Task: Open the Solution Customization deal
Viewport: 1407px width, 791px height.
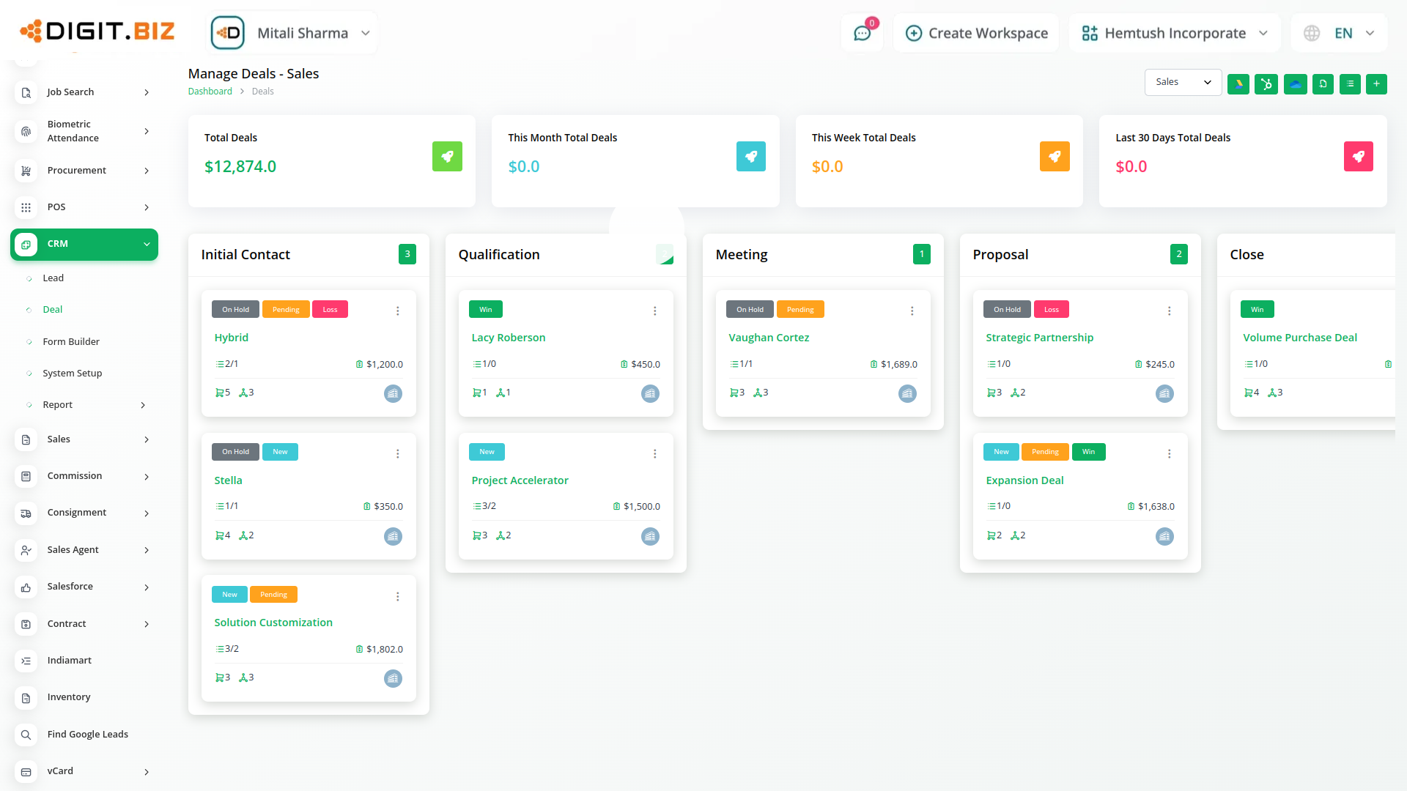Action: point(273,623)
